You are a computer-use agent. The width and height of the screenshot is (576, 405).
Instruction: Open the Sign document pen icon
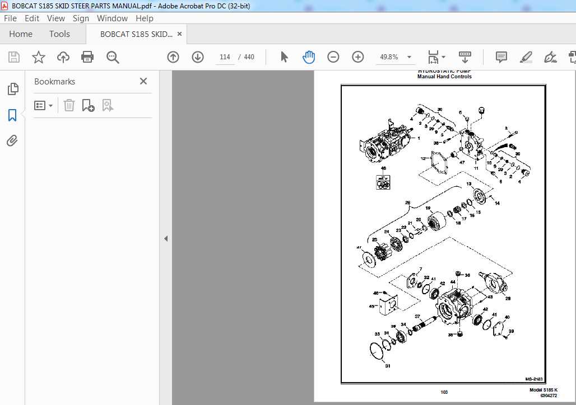tap(550, 57)
